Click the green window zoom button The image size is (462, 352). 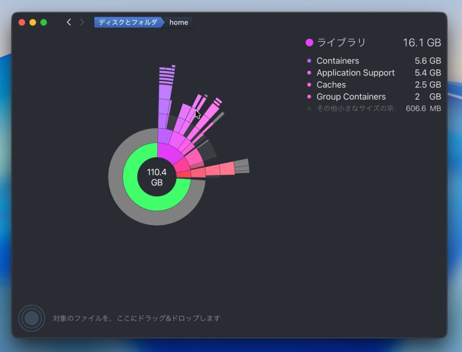pyautogui.click(x=44, y=22)
